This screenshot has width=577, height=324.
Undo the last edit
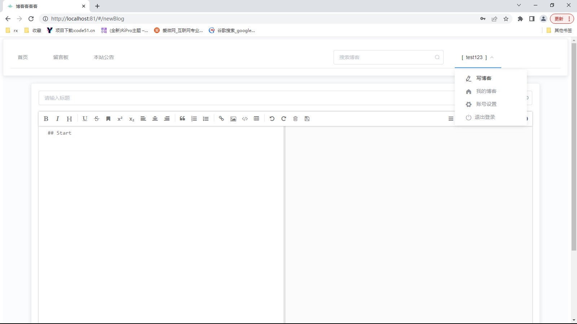(x=272, y=119)
